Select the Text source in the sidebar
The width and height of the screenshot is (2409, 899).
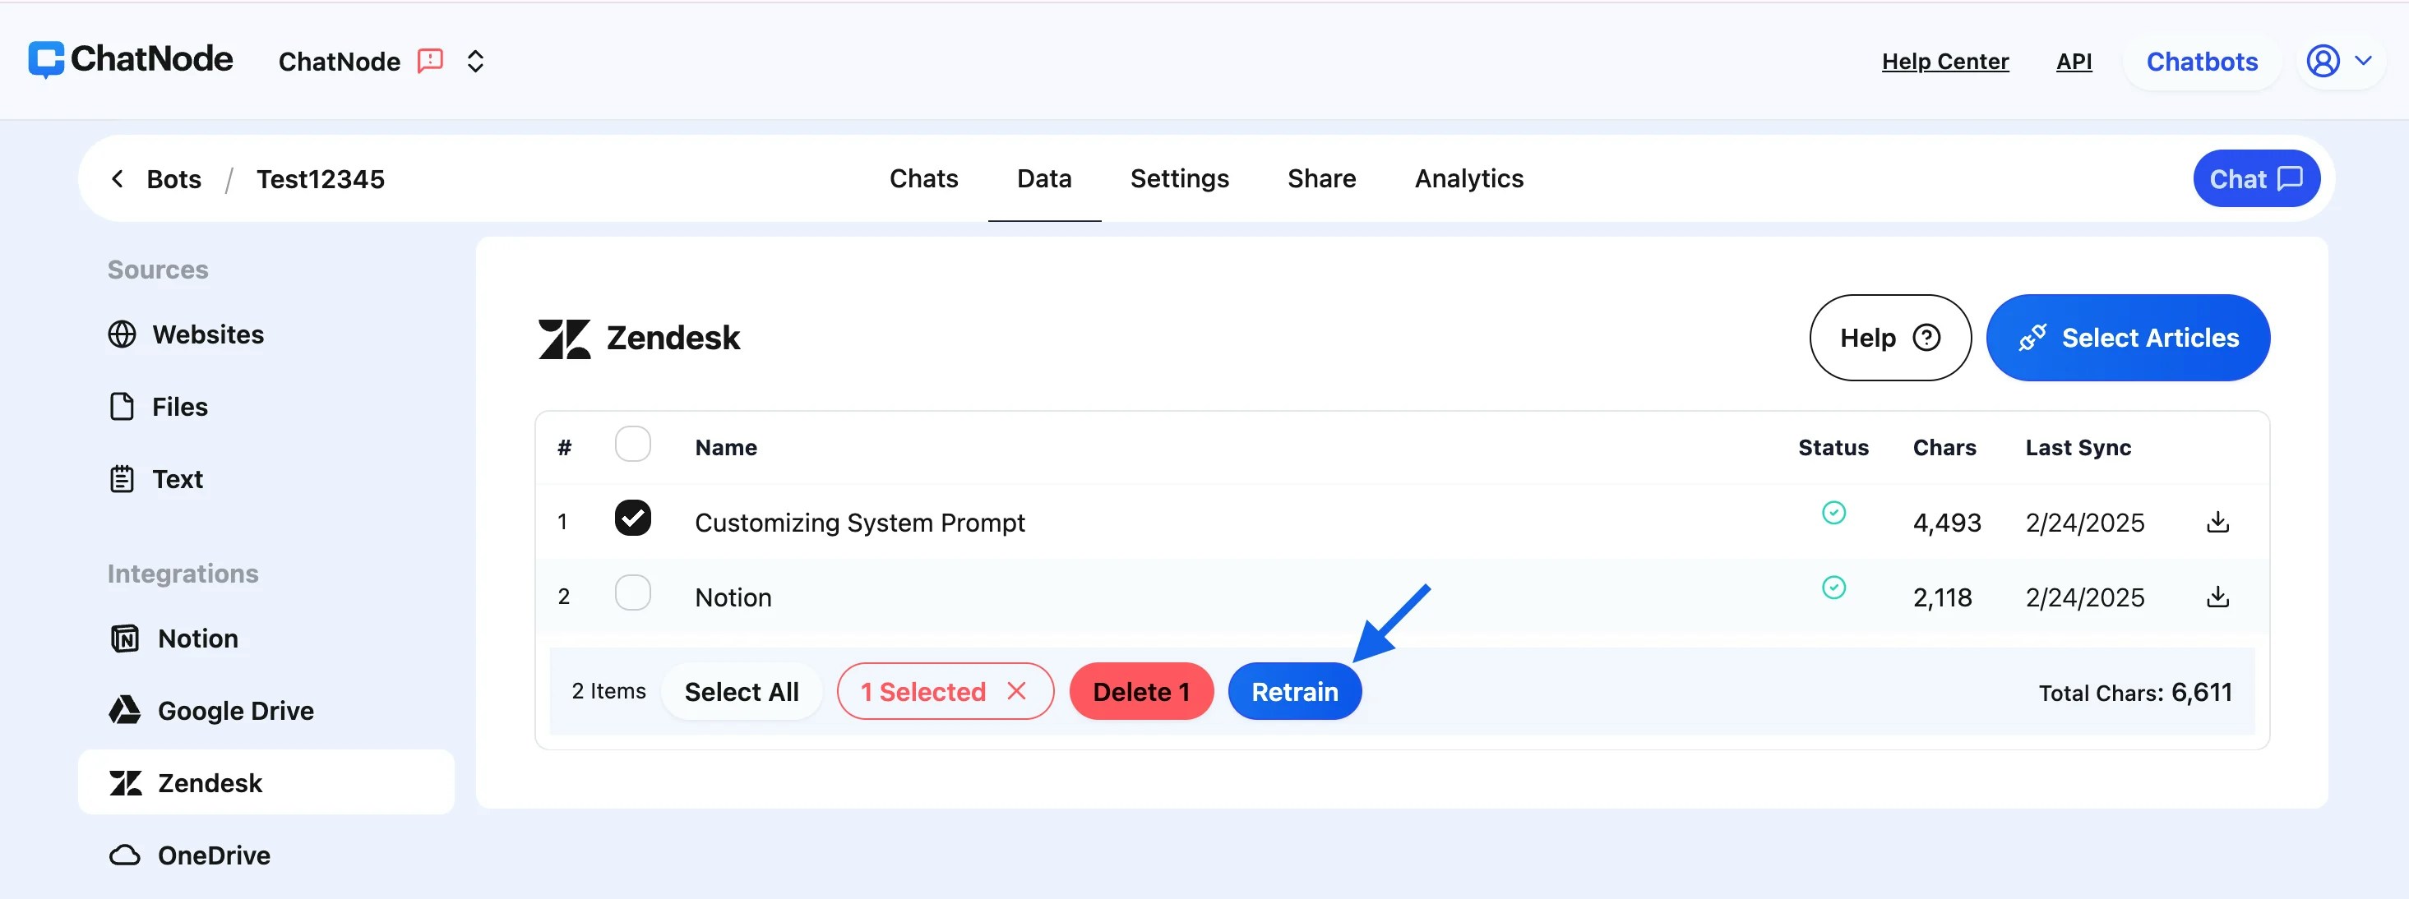pyautogui.click(x=178, y=478)
